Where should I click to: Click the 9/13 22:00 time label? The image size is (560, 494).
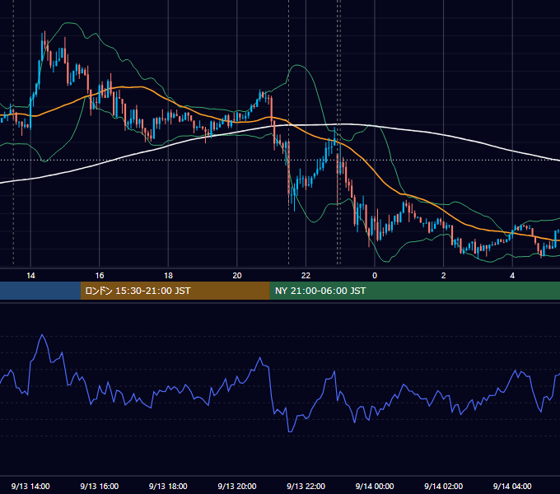[x=306, y=486]
